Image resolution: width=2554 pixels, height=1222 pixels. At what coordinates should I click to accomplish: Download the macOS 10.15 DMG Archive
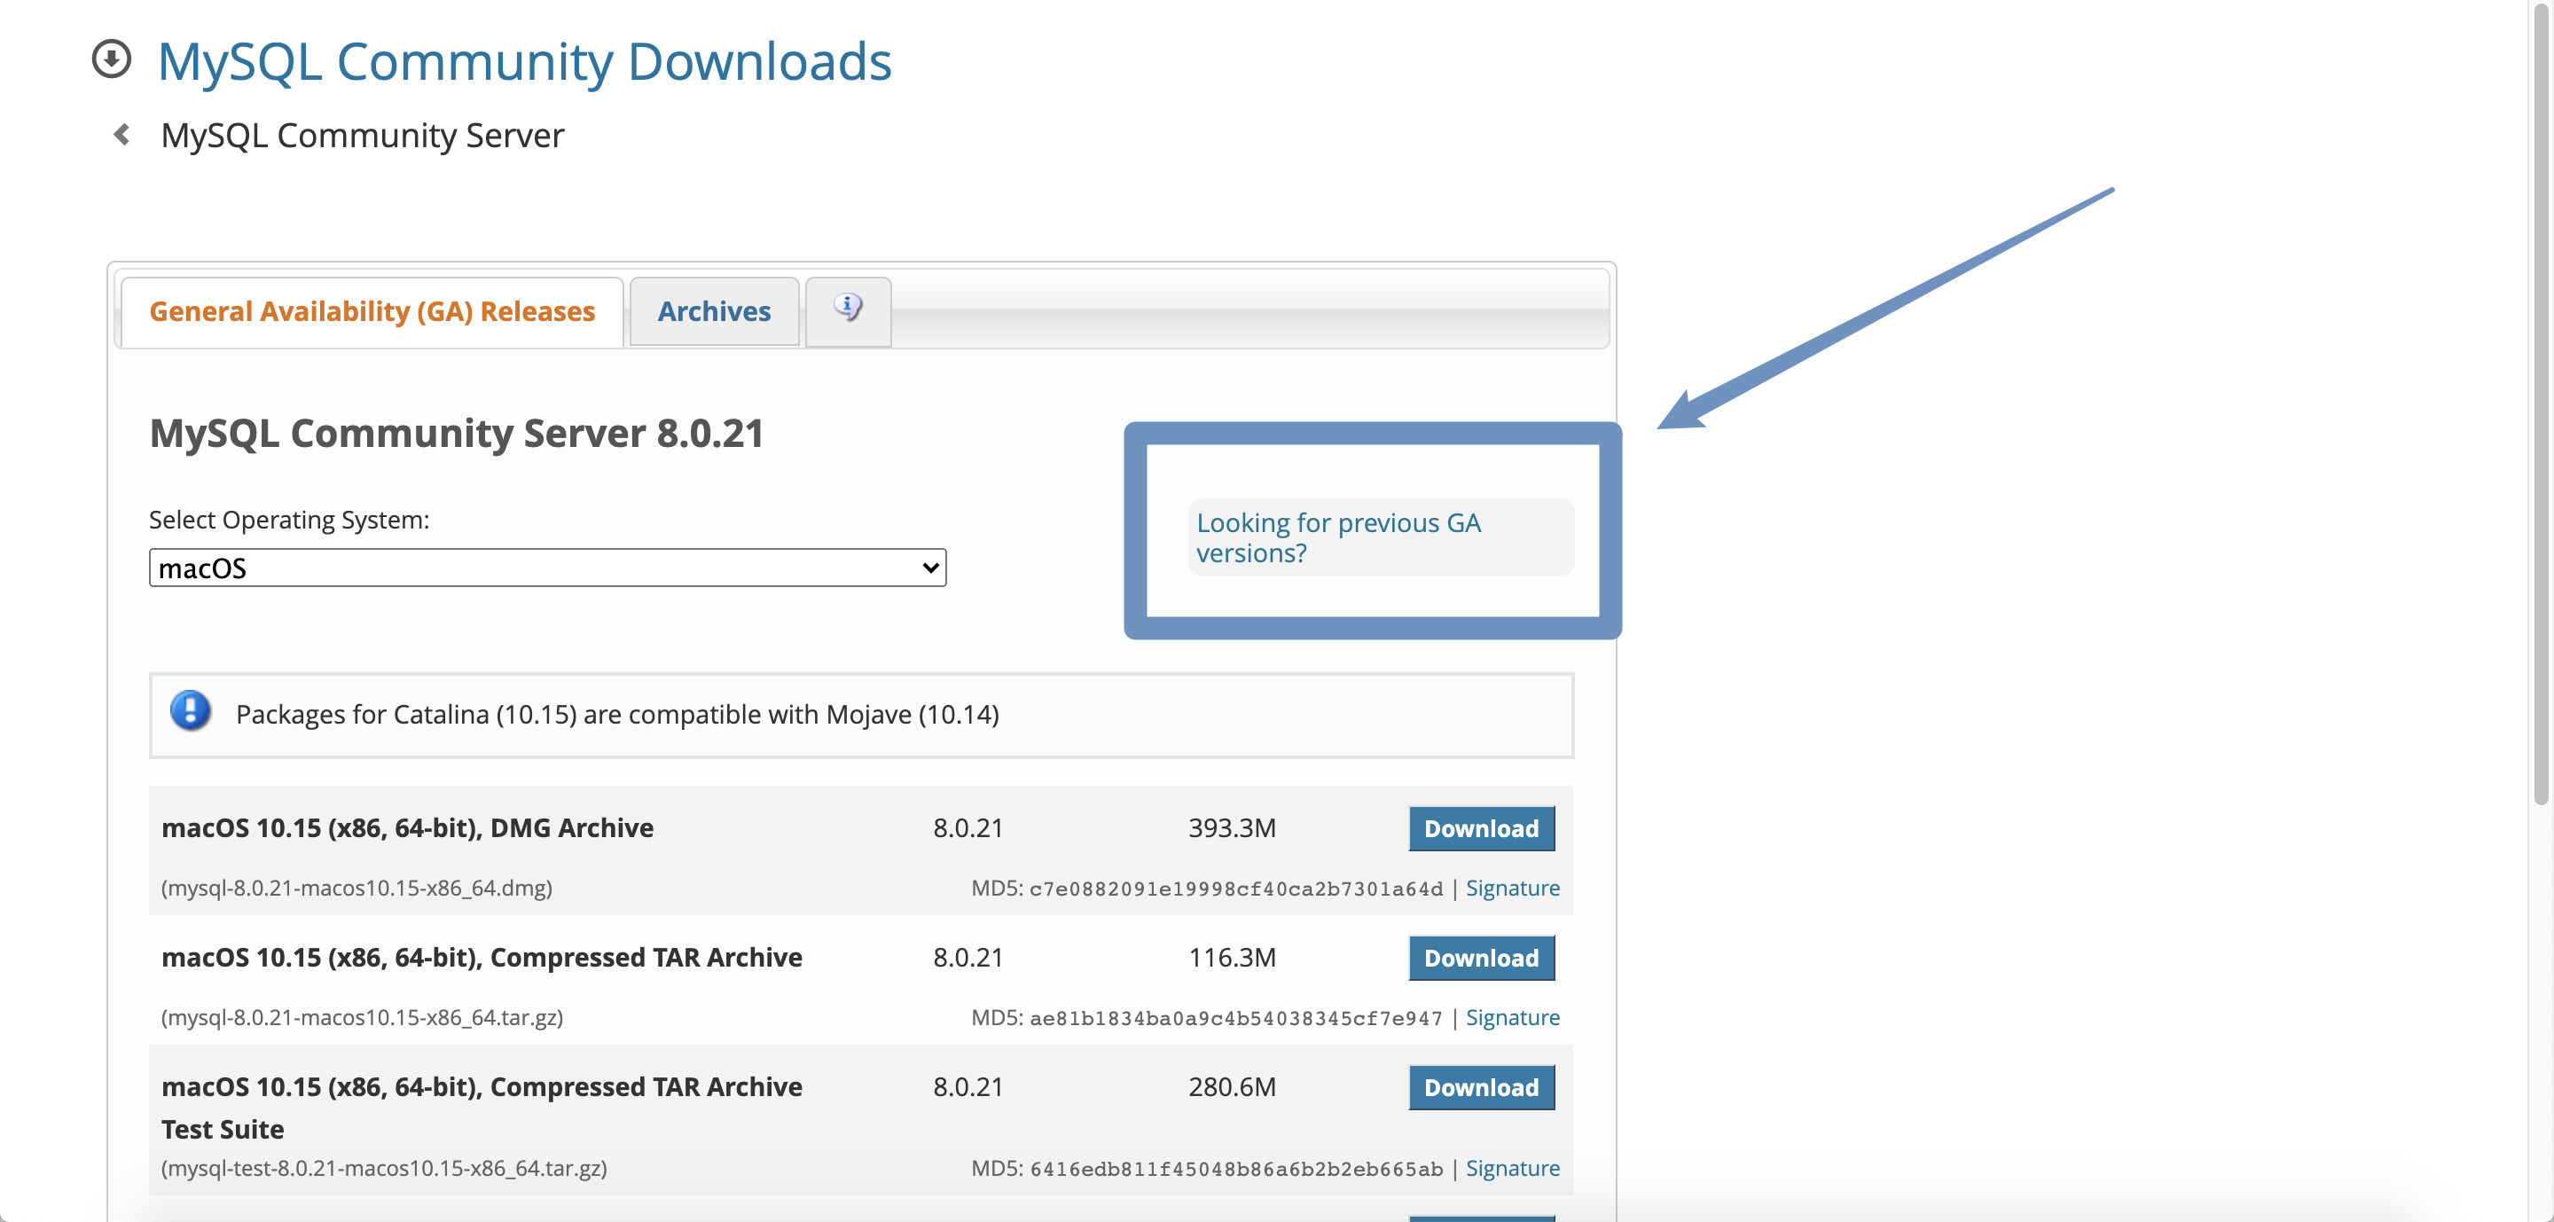pyautogui.click(x=1481, y=828)
